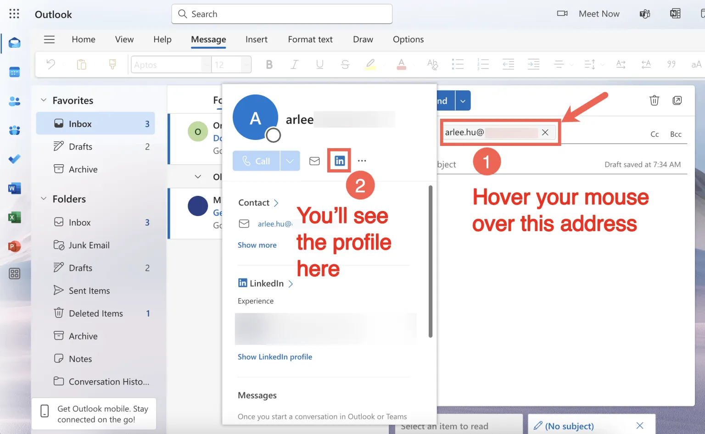Toggle italic formatting on selected text

[294, 64]
